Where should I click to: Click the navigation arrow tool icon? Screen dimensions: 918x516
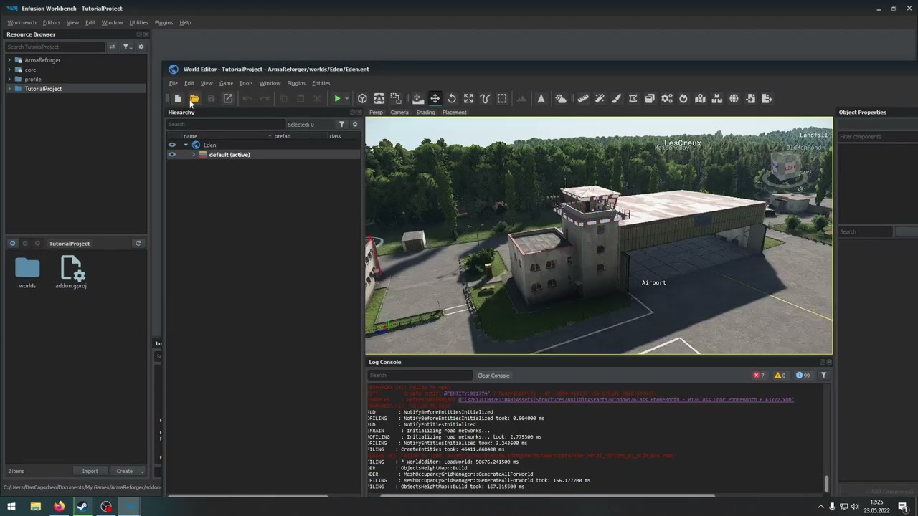(x=541, y=99)
